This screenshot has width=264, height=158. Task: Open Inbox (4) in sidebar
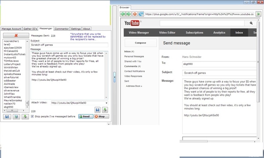[129, 51]
